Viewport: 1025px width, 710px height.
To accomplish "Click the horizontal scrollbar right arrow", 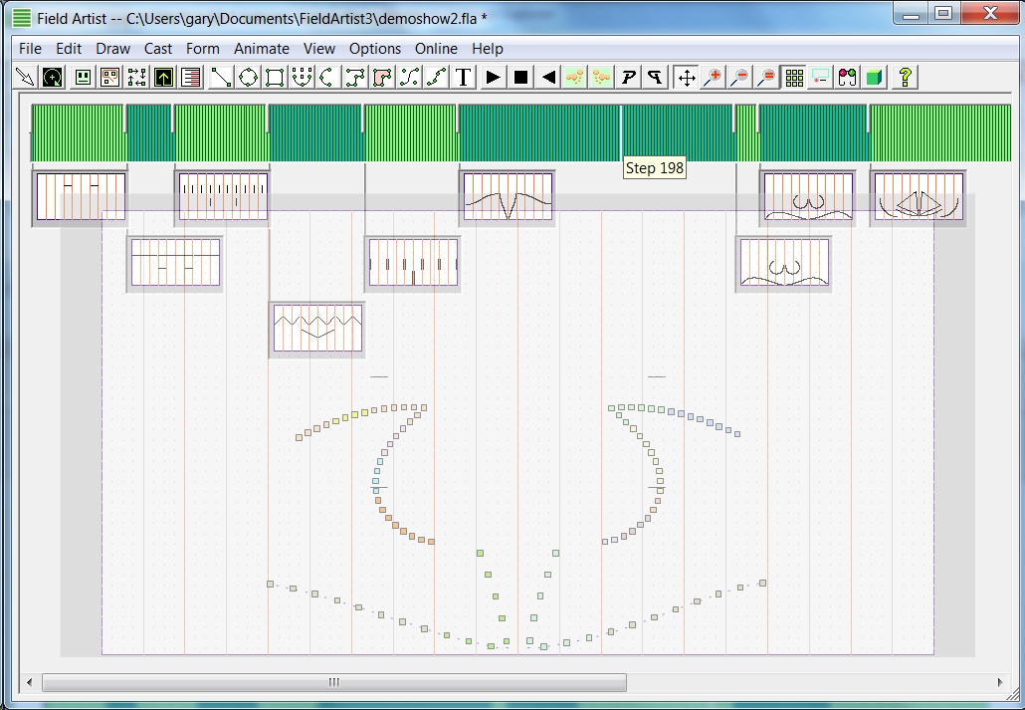I will (1000, 682).
